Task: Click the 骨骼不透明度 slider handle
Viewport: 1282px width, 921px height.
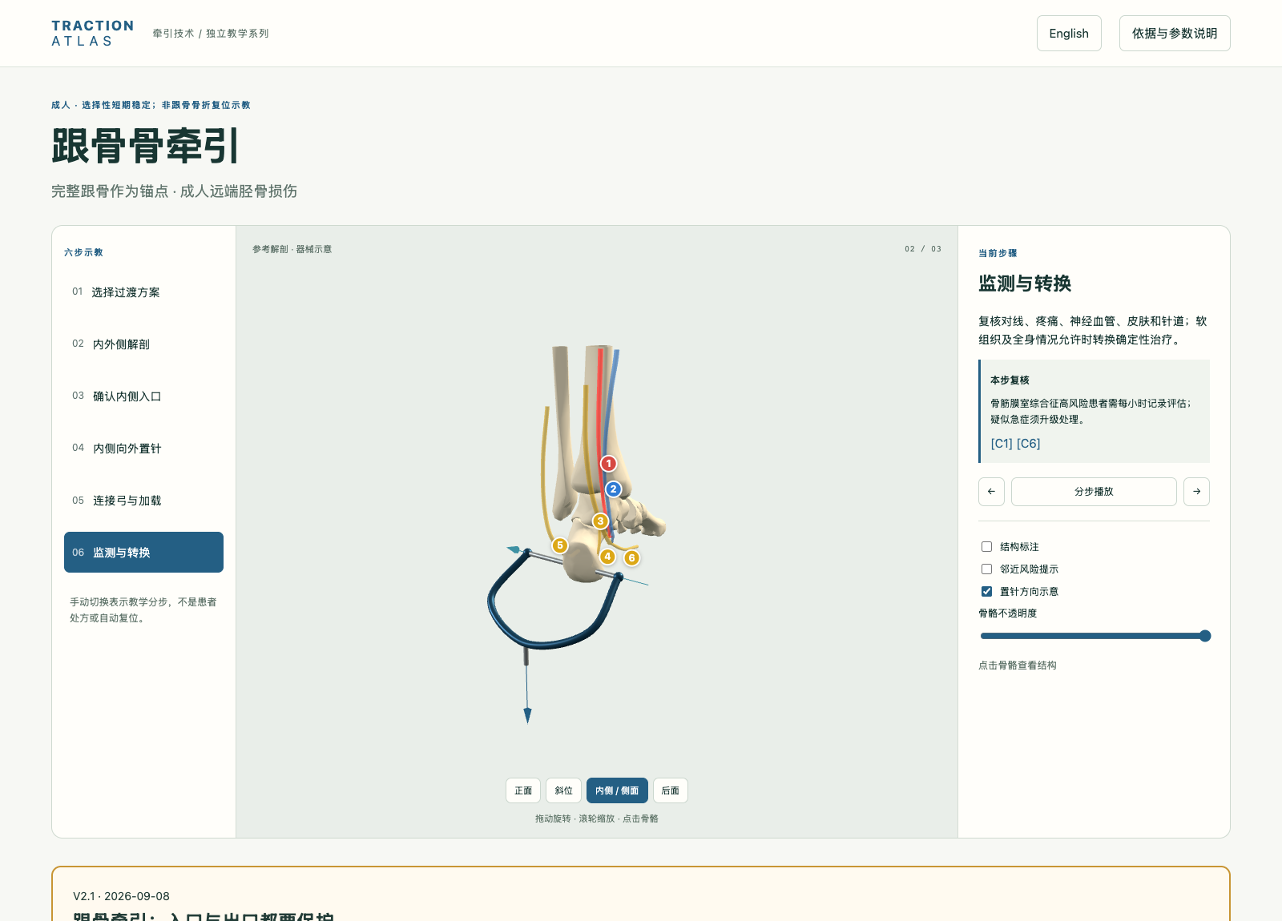Action: coord(1205,636)
